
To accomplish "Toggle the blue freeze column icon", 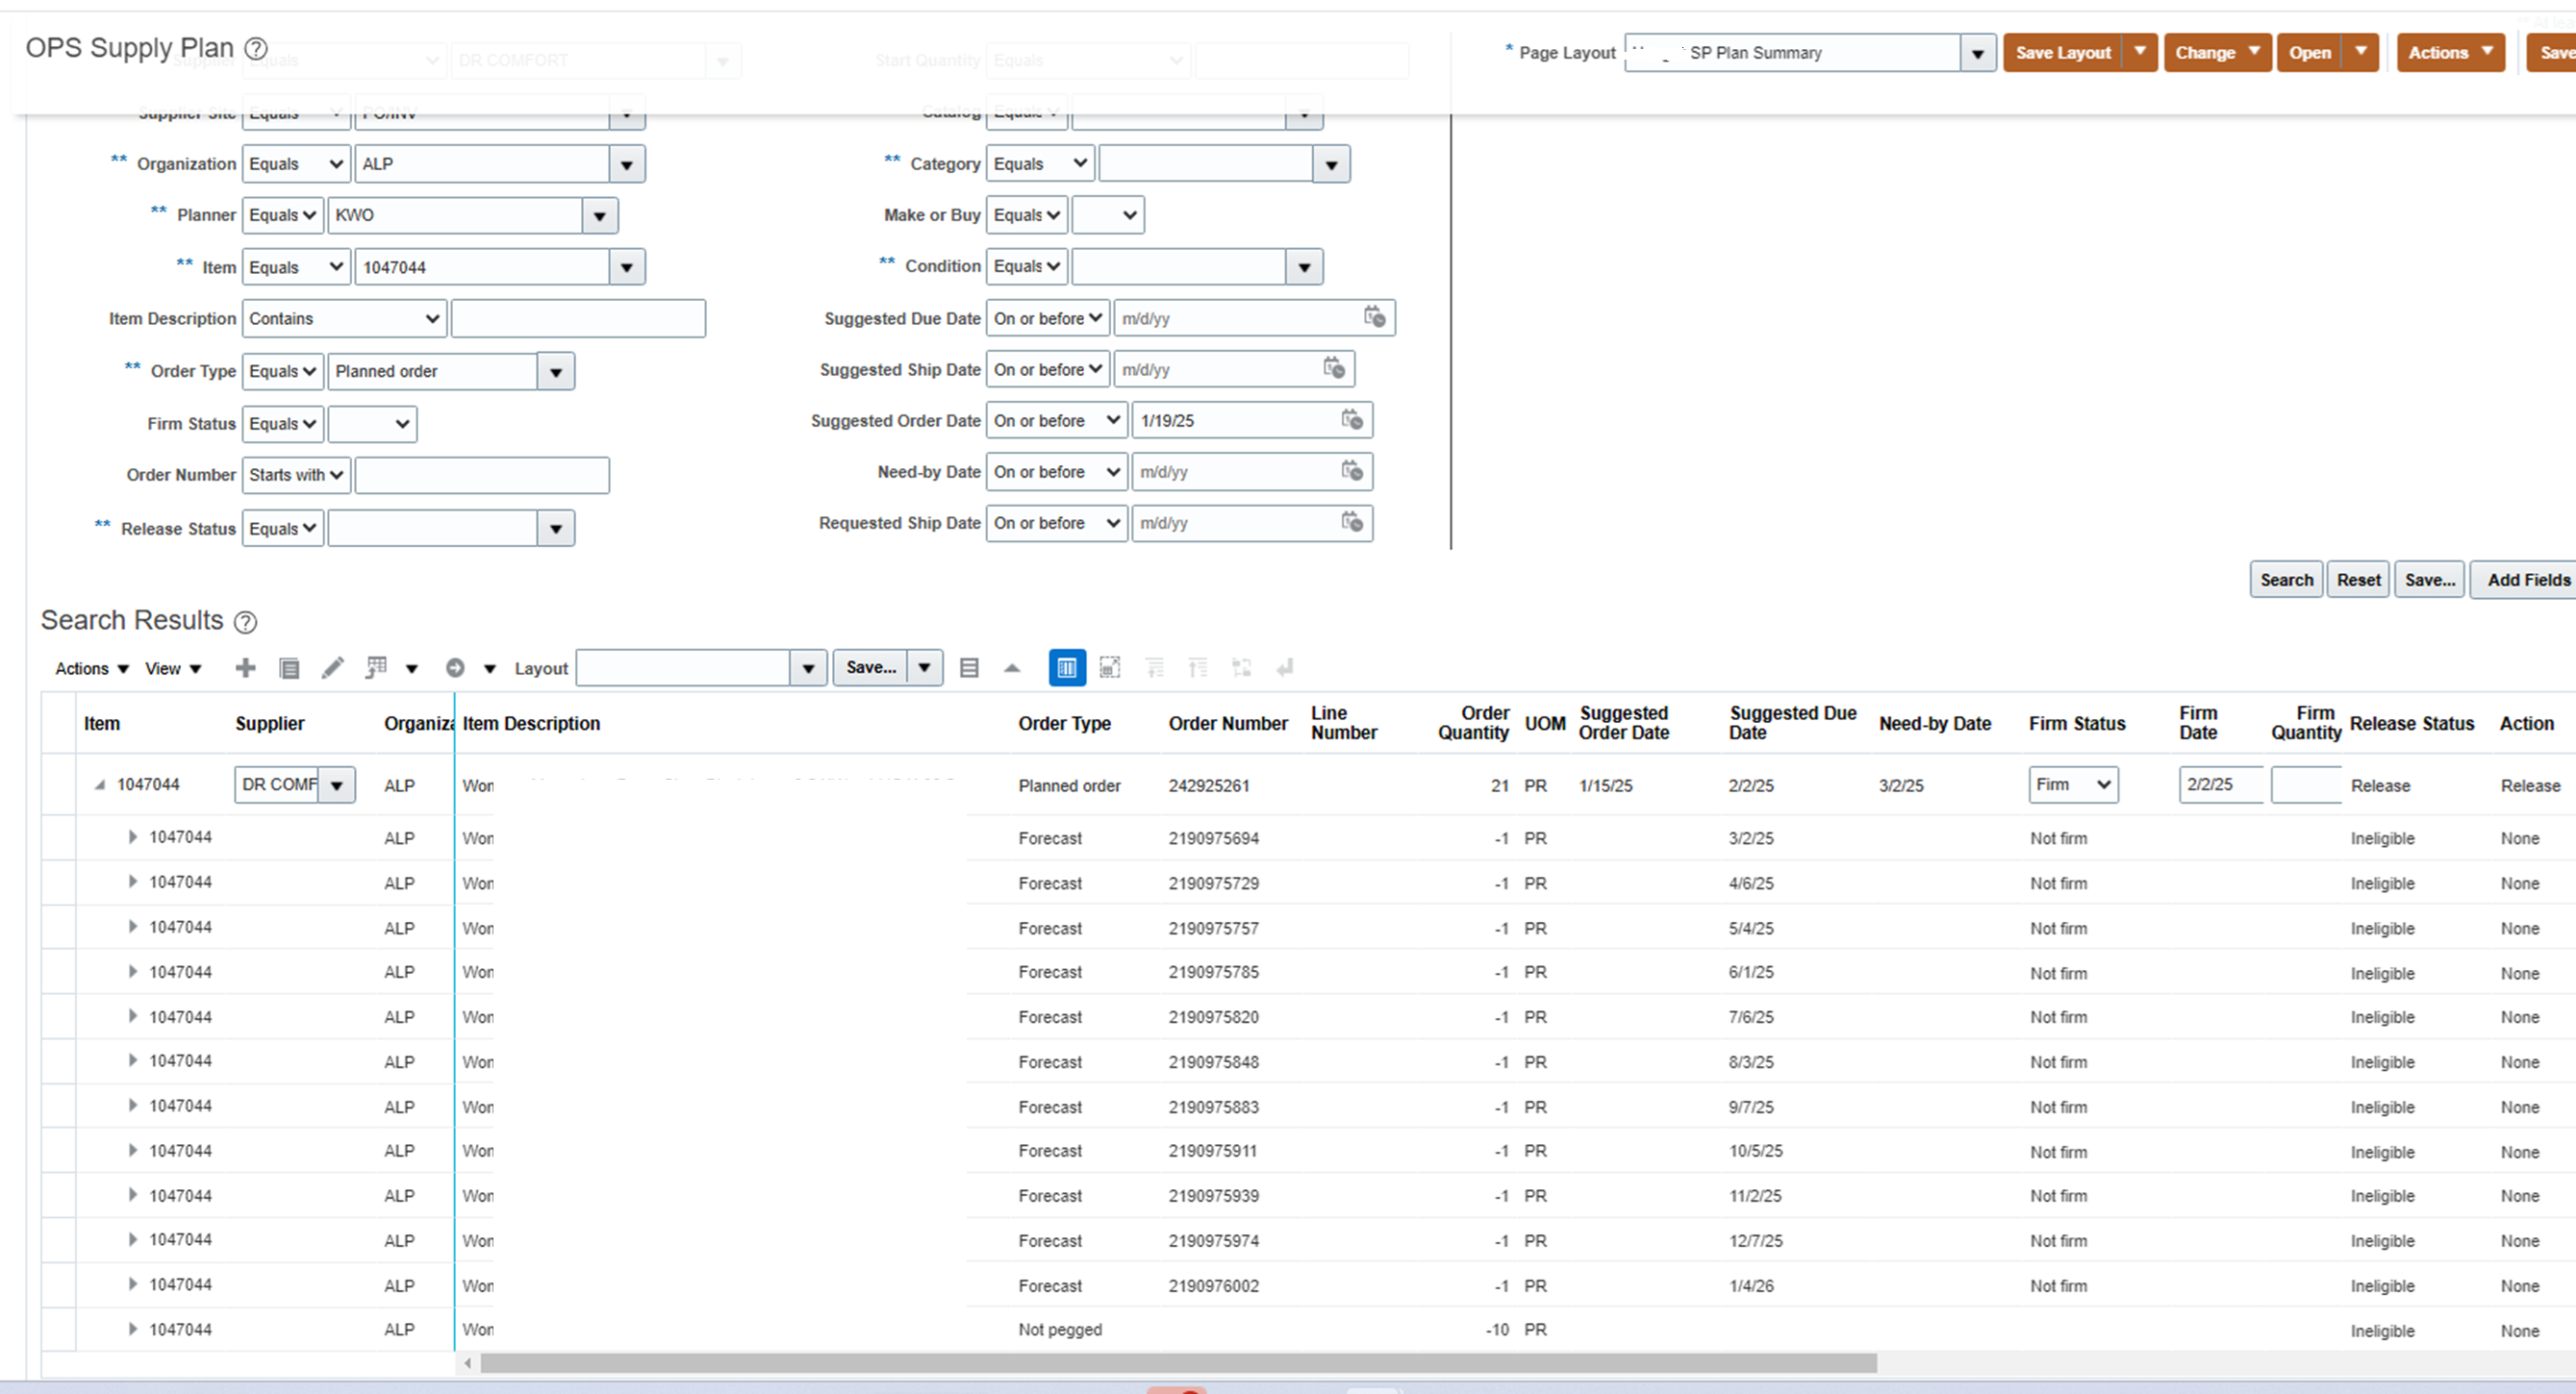I will tap(1067, 667).
